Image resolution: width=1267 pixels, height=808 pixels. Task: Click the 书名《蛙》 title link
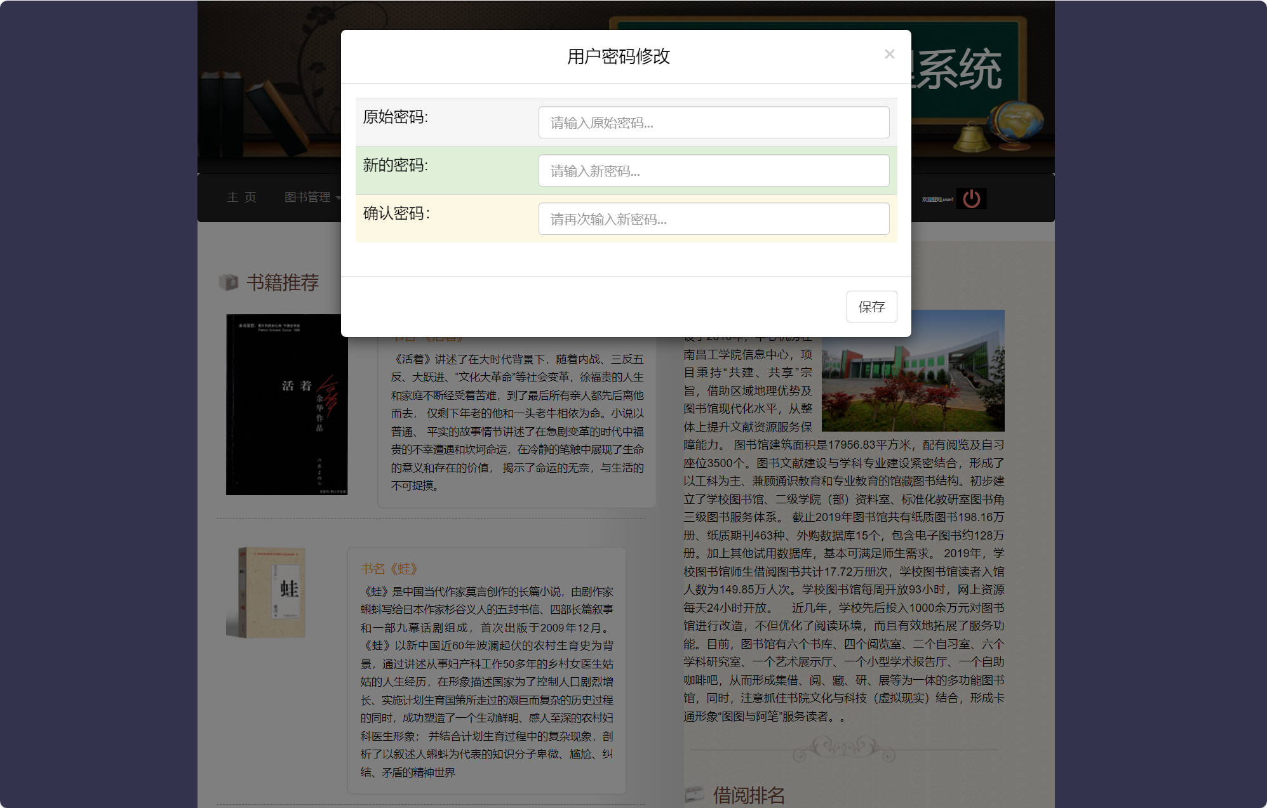(389, 569)
